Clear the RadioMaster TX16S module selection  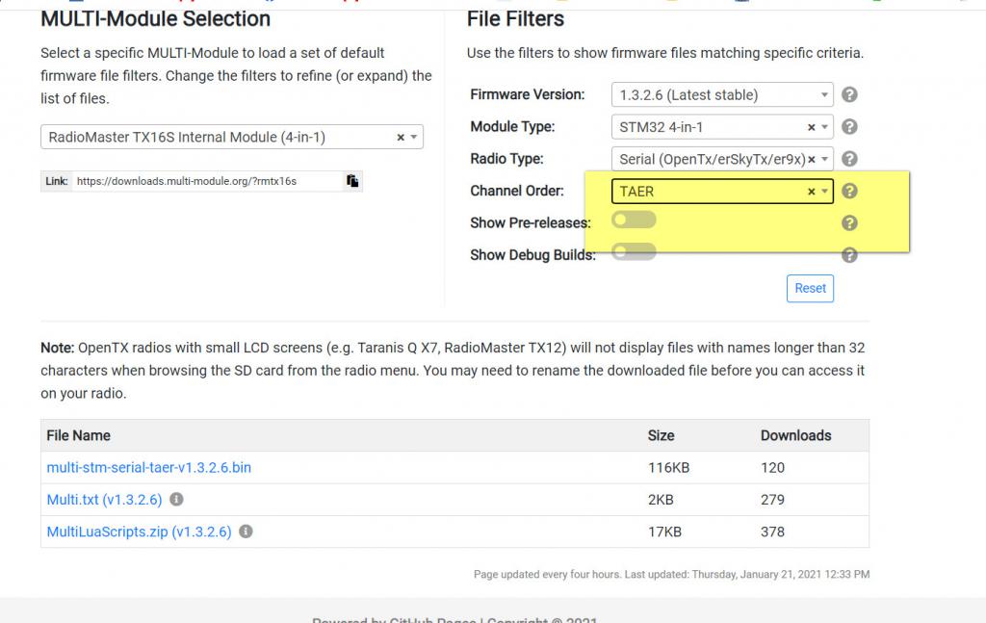pyautogui.click(x=401, y=137)
